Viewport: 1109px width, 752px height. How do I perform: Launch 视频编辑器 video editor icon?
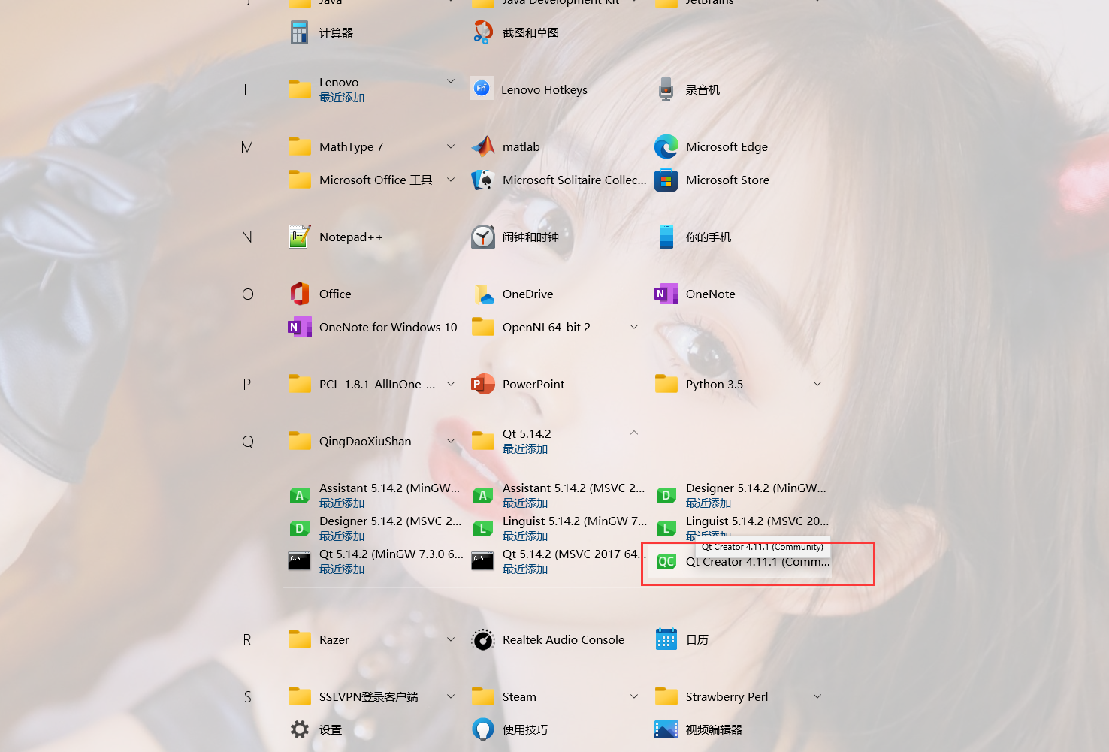[x=666, y=729]
